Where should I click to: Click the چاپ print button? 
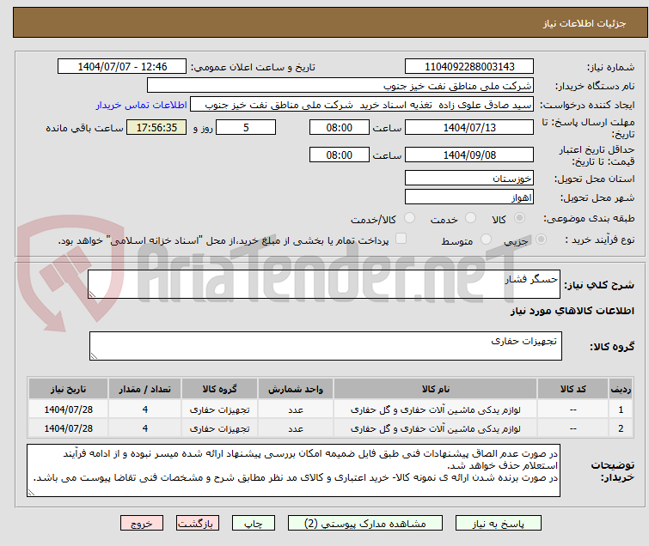coord(254,524)
